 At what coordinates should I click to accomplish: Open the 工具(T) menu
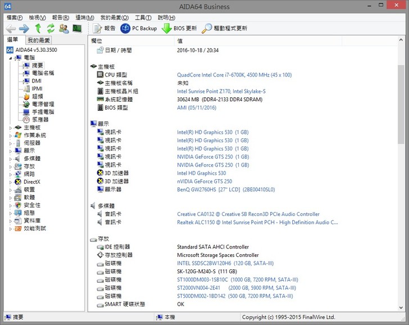[x=143, y=17]
